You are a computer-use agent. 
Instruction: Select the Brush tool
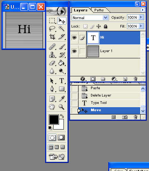[62, 47]
